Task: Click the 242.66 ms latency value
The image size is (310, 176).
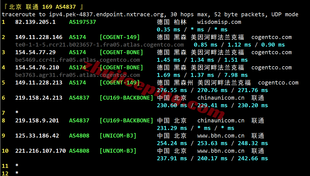Action: tap(253, 158)
